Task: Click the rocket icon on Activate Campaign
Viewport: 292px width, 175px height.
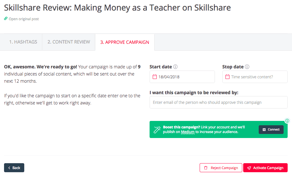Action: 249,168
